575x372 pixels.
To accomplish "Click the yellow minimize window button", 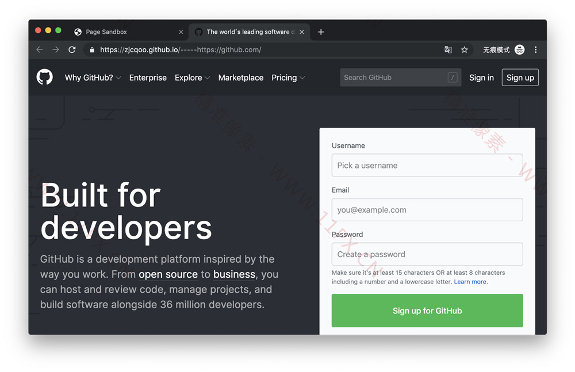I will click(x=48, y=30).
